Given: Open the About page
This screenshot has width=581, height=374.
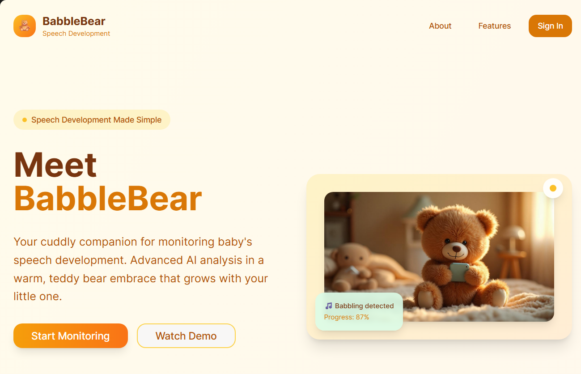Looking at the screenshot, I should [x=440, y=26].
